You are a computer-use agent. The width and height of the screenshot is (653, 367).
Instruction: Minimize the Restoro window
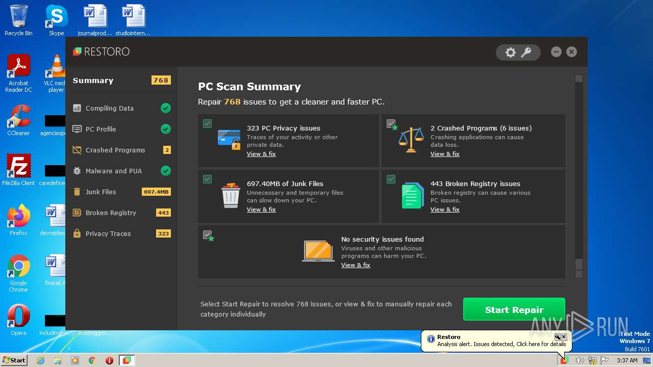click(x=556, y=51)
